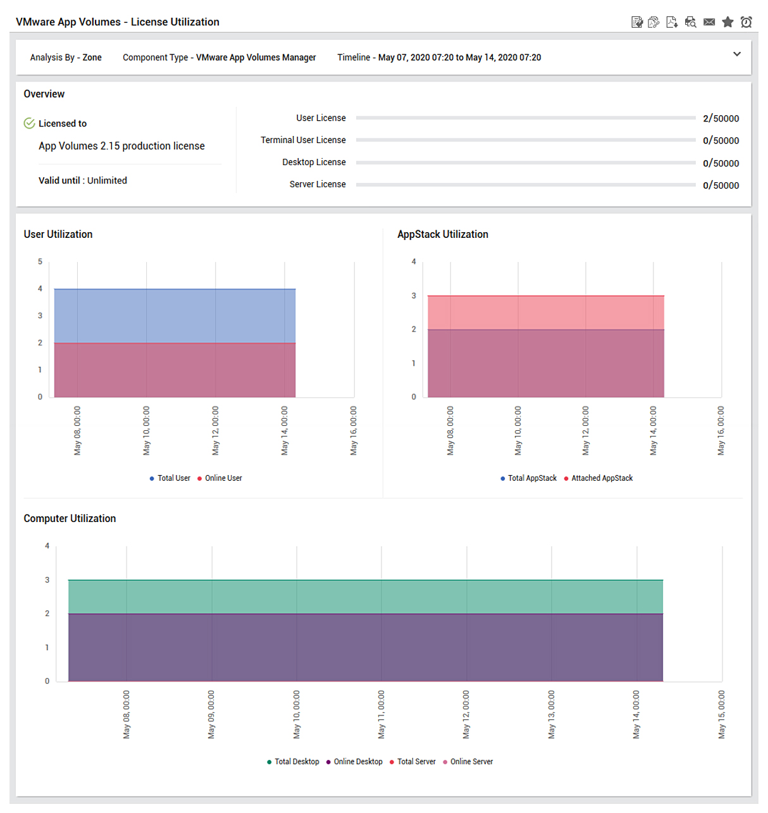768x813 pixels.
Task: Click the Valid until : Unlimited text
Action: [83, 181]
